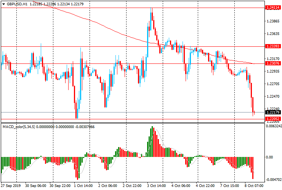The height and width of the screenshot is (190, 282).
Task: Click the 1.23865 value on price axis
Action: pyautogui.click(x=273, y=21)
